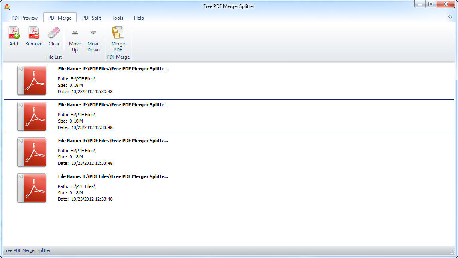Move selected file down
Screen dimensions: 458x258
coord(93,32)
